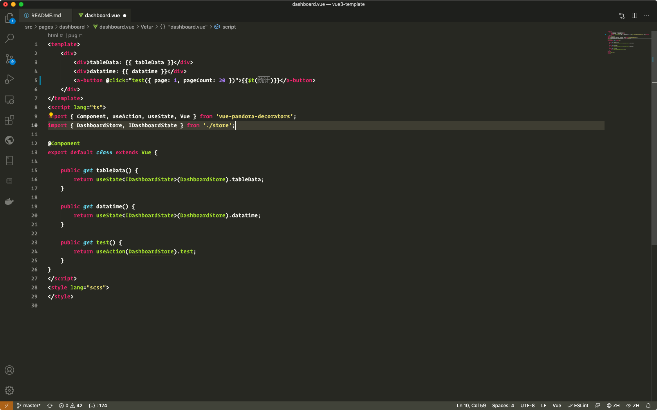657x410 pixels.
Task: Click DashboardStore on line 16
Action: (x=203, y=179)
